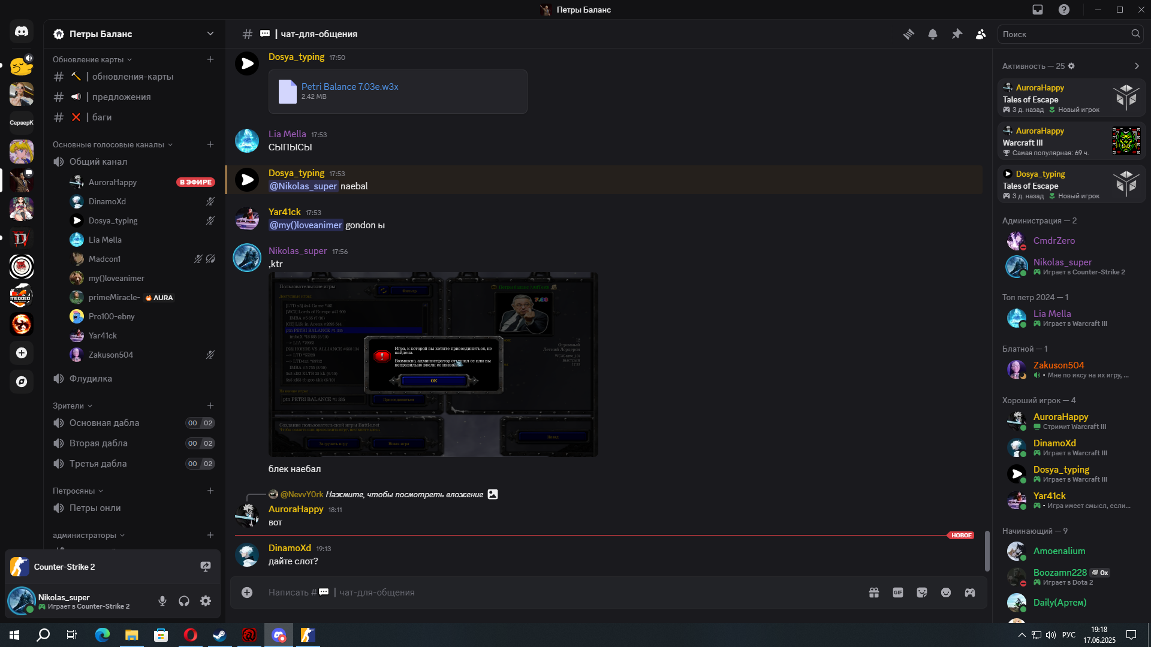Image resolution: width=1151 pixels, height=647 pixels.
Task: Open the Diablo server icon in sidebar
Action: tap(22, 238)
